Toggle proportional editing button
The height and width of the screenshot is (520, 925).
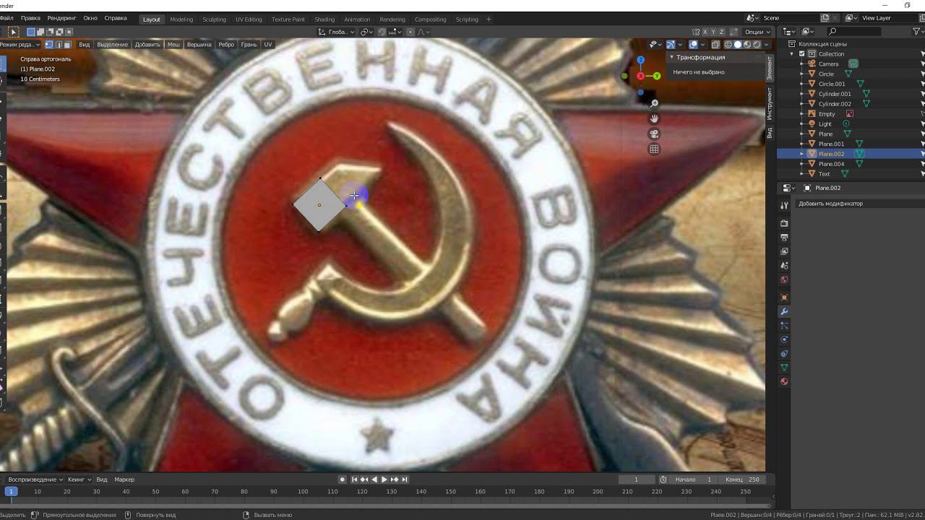[x=410, y=32]
